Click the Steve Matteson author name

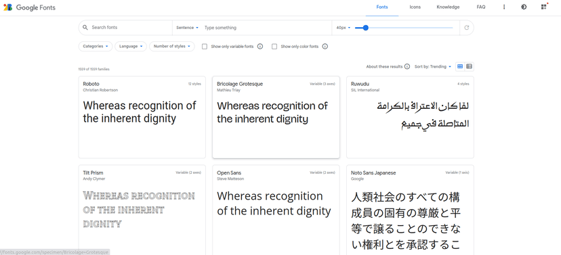(230, 179)
